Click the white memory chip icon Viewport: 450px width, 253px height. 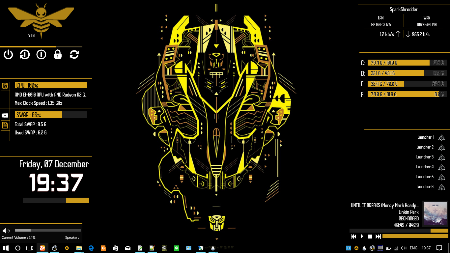click(5, 115)
